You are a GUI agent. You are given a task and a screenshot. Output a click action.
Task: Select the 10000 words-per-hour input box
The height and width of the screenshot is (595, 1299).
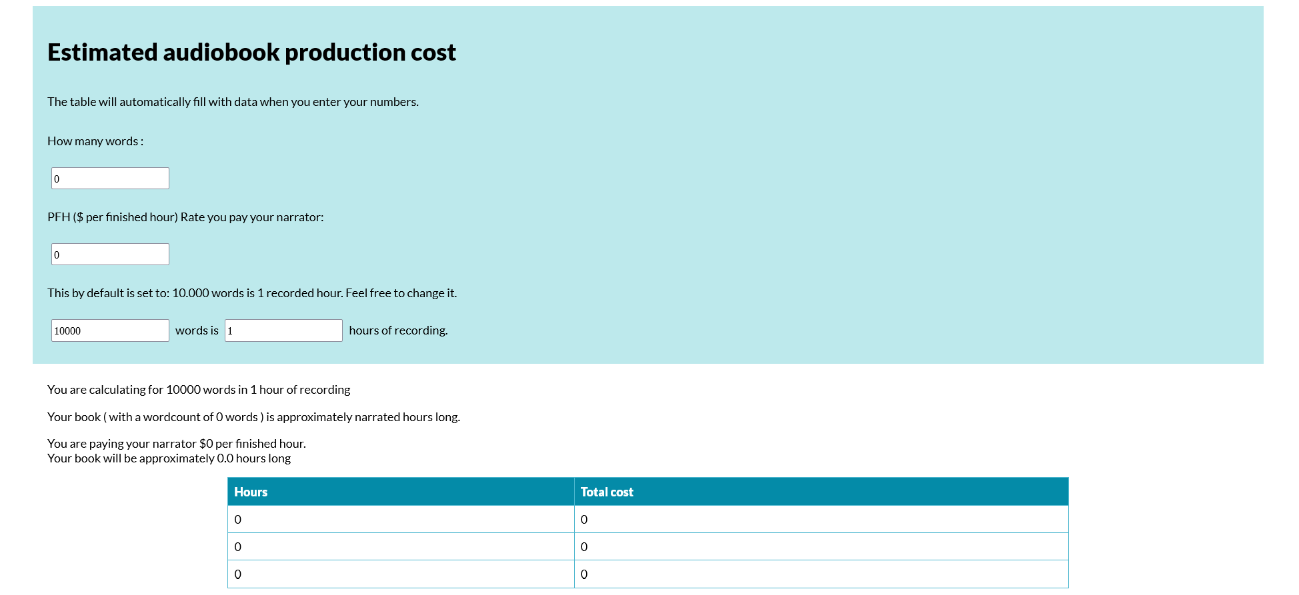(x=110, y=330)
